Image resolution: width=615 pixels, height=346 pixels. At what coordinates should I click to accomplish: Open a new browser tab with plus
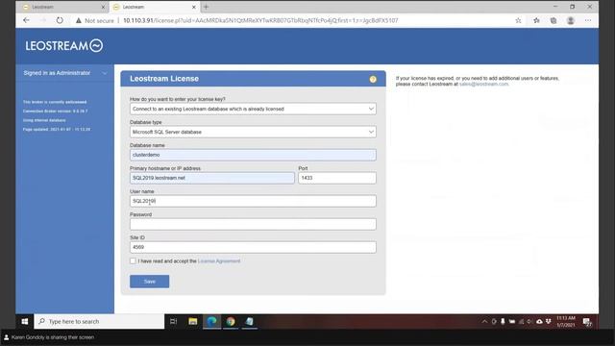[206, 7]
